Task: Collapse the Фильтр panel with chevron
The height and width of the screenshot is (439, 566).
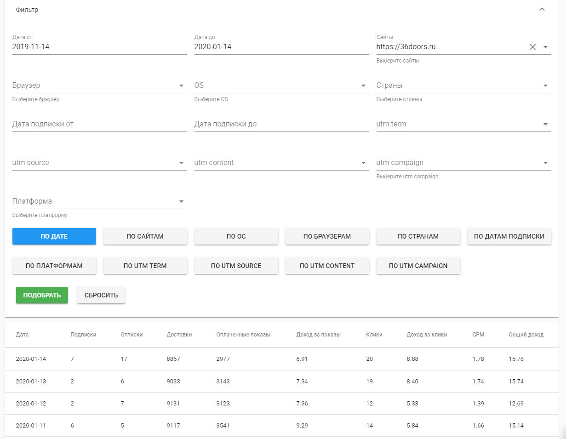Action: tap(542, 10)
